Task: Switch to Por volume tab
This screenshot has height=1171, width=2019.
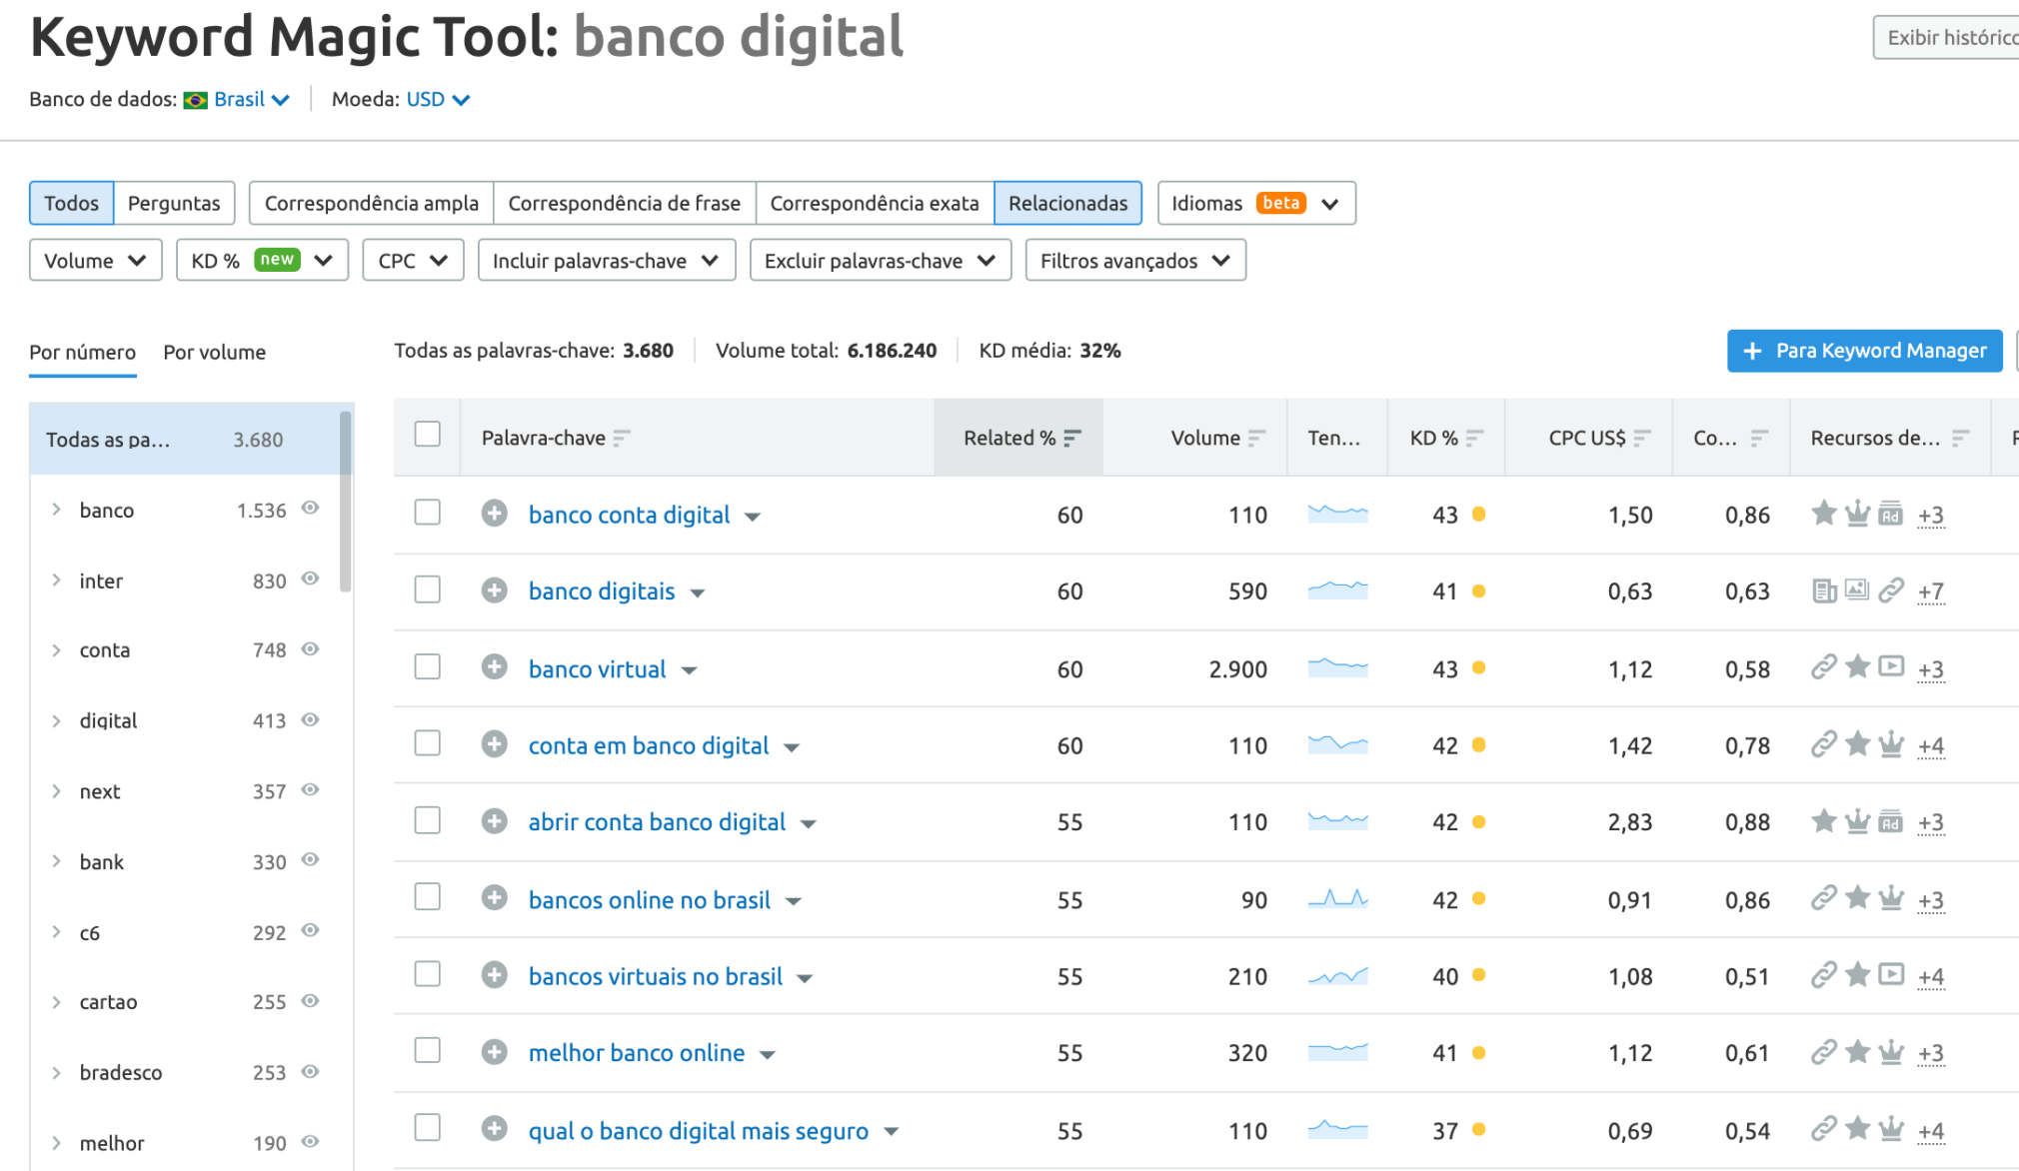Action: pos(214,352)
